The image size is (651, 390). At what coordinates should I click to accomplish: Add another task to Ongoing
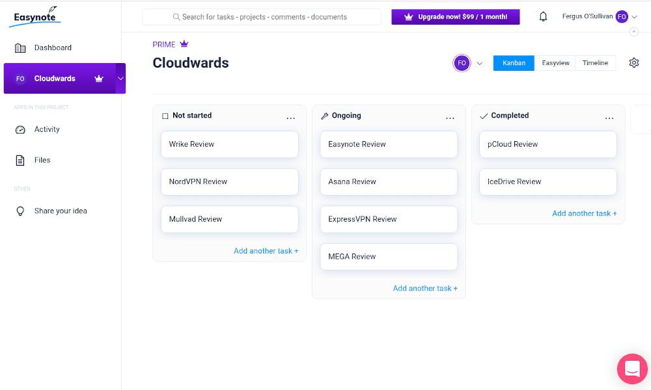coord(425,289)
